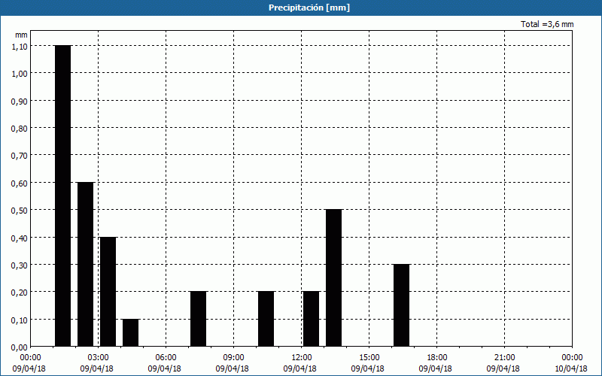602x376 pixels.
Task: Click the 15:00 x-axis label
Action: coord(369,358)
